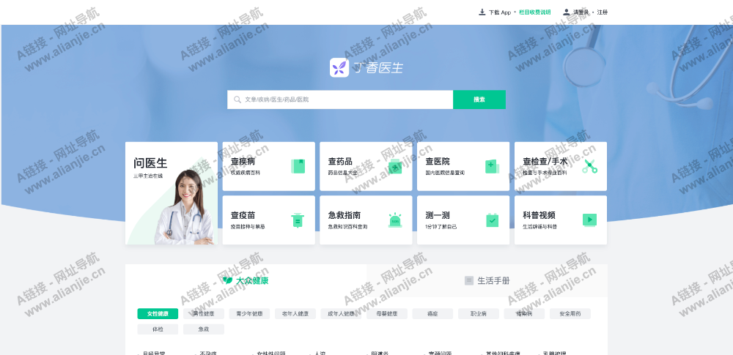
Task: Open the 阴道炎 topic
Action: tap(380, 353)
